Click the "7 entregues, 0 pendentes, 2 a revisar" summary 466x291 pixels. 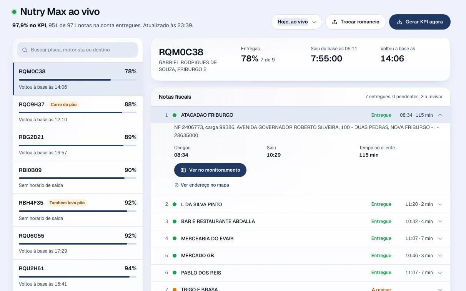coord(404,97)
